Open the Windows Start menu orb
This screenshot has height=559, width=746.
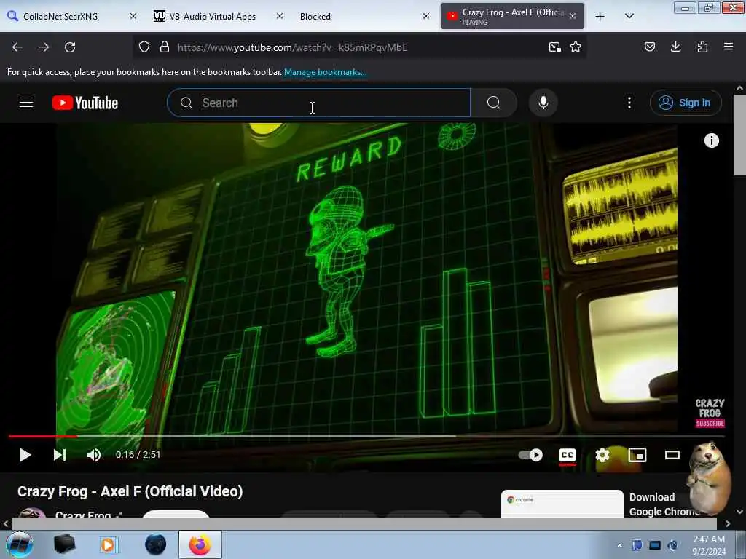pos(20,544)
